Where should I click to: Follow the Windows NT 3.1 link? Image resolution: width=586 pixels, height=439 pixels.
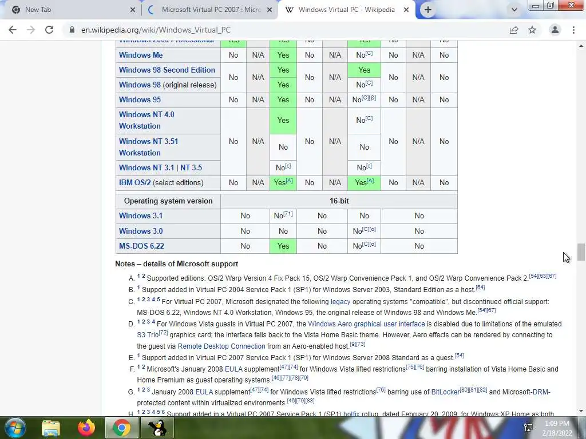(146, 167)
